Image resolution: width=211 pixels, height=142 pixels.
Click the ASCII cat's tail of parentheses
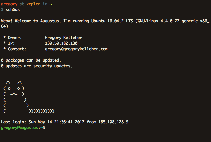pyautogui.click(x=41, y=111)
